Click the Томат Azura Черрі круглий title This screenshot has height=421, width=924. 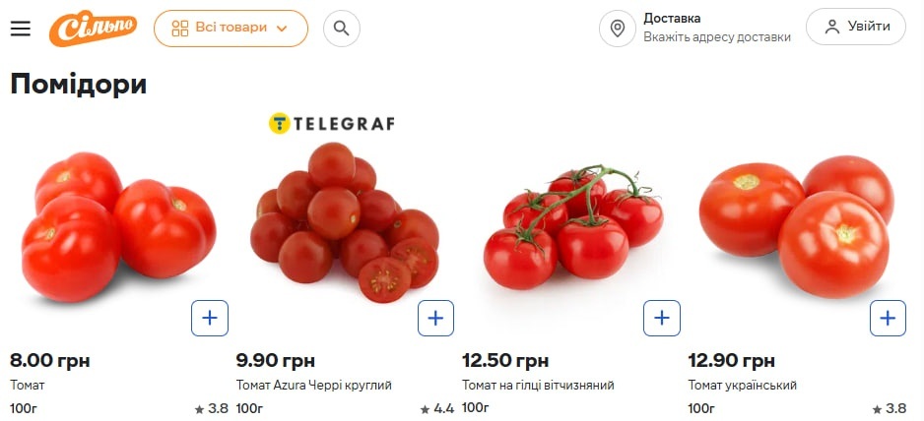(314, 385)
